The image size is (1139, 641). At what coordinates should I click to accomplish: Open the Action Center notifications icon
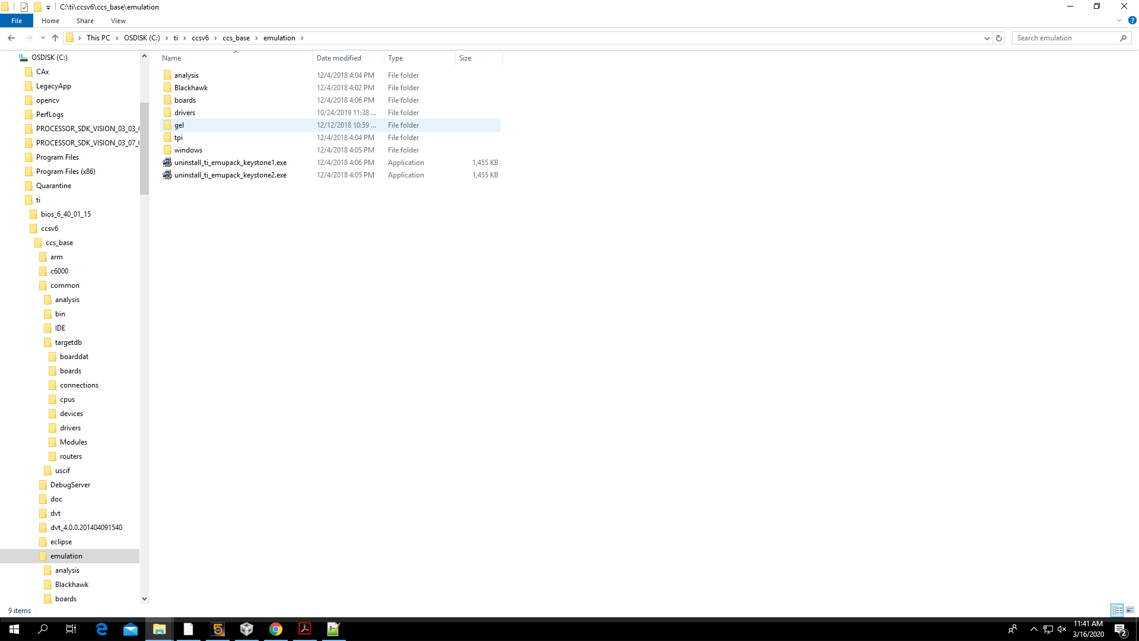click(x=1120, y=629)
